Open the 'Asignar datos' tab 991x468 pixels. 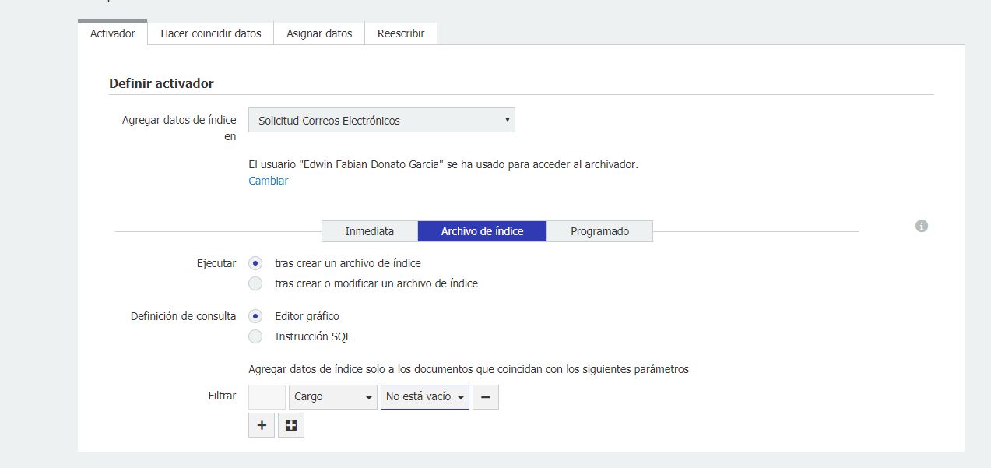319,33
